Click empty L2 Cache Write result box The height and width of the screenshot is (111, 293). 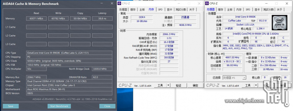(x=58, y=36)
